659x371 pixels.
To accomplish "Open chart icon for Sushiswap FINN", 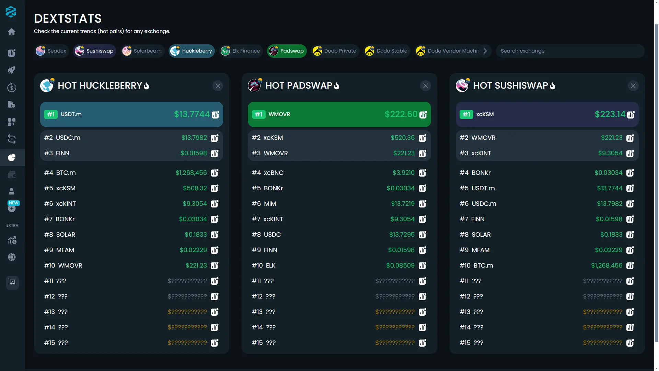I will (630, 219).
